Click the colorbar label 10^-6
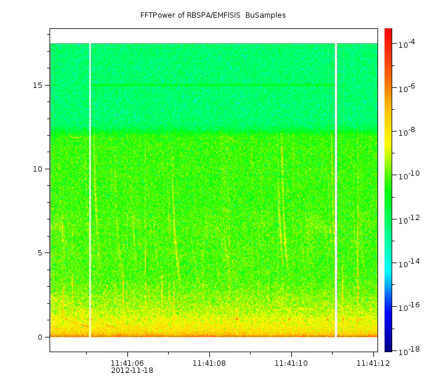The width and height of the screenshot is (427, 387). 406,88
